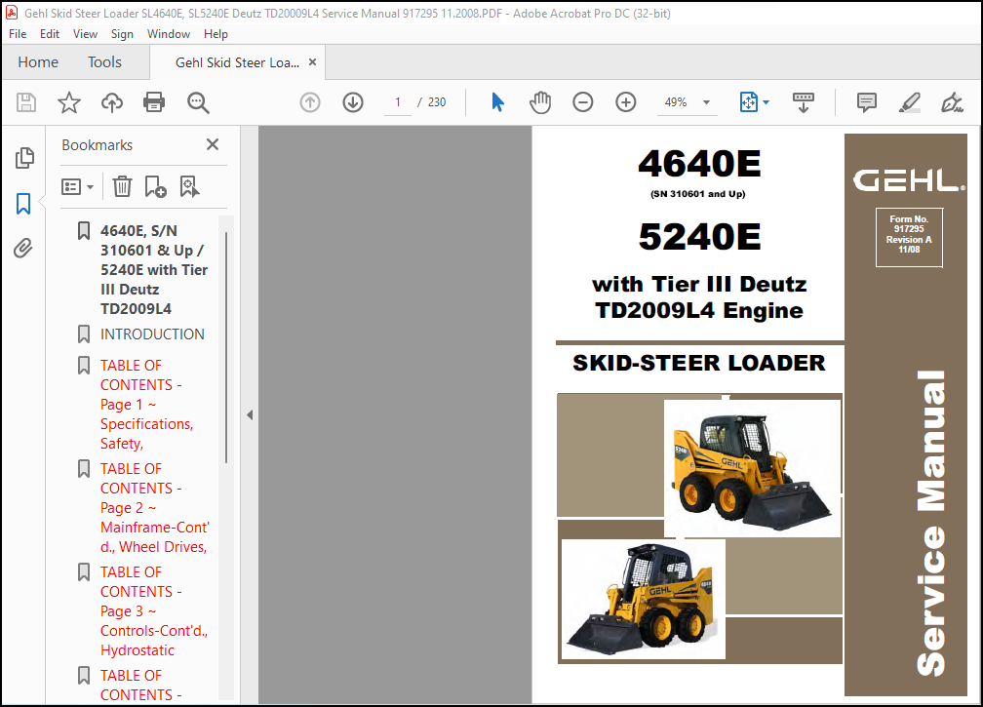
Task: Click the page number input field
Action: (x=398, y=102)
